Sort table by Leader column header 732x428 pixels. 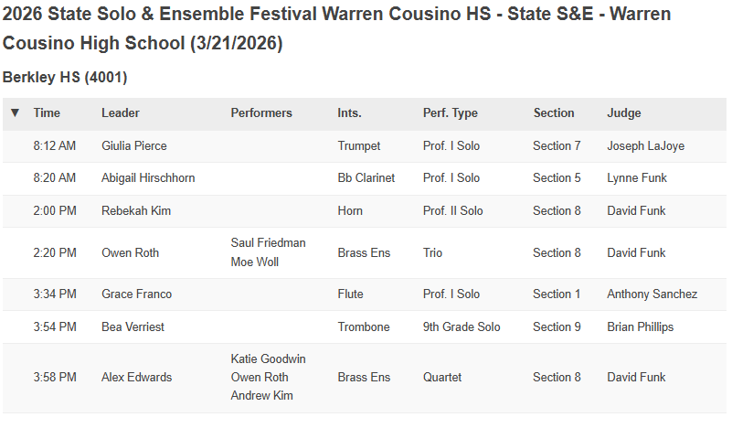pyautogui.click(x=121, y=113)
